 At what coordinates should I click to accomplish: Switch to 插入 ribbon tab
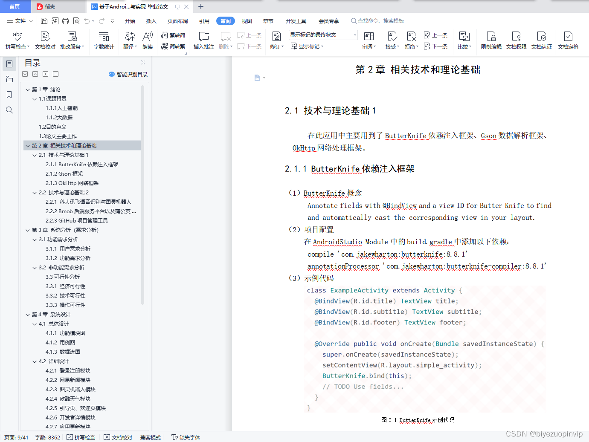(151, 21)
